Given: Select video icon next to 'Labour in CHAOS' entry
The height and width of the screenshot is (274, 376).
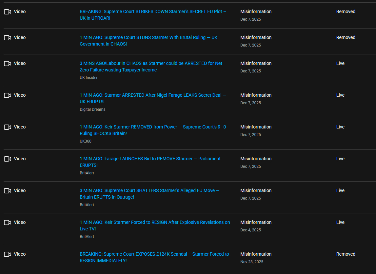Looking at the screenshot, I should [x=8, y=64].
